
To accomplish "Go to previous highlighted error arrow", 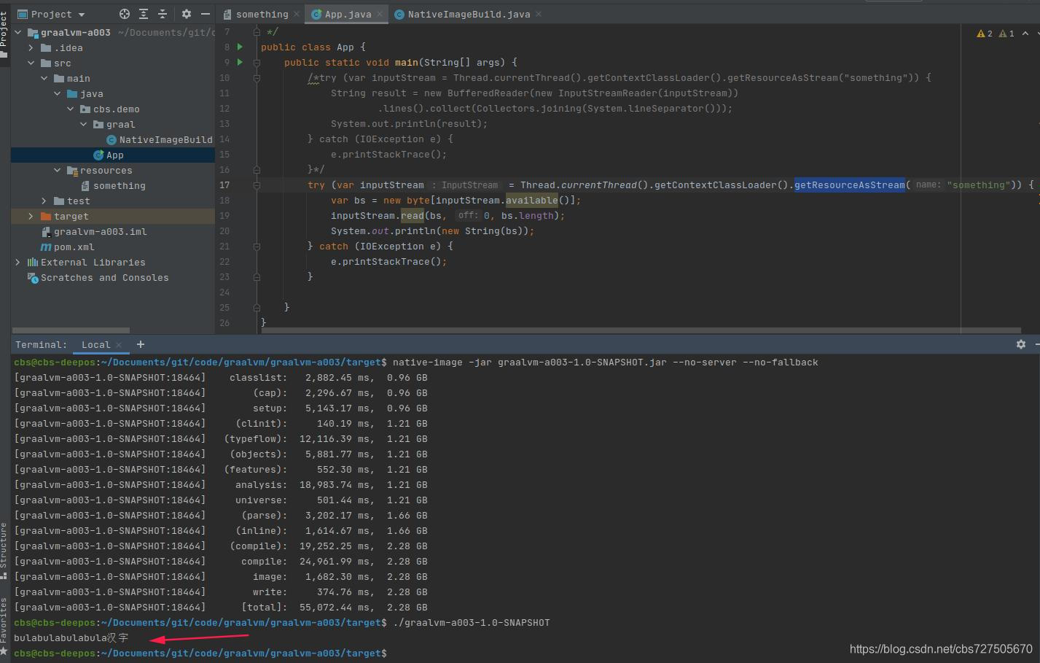I will 1025,34.
